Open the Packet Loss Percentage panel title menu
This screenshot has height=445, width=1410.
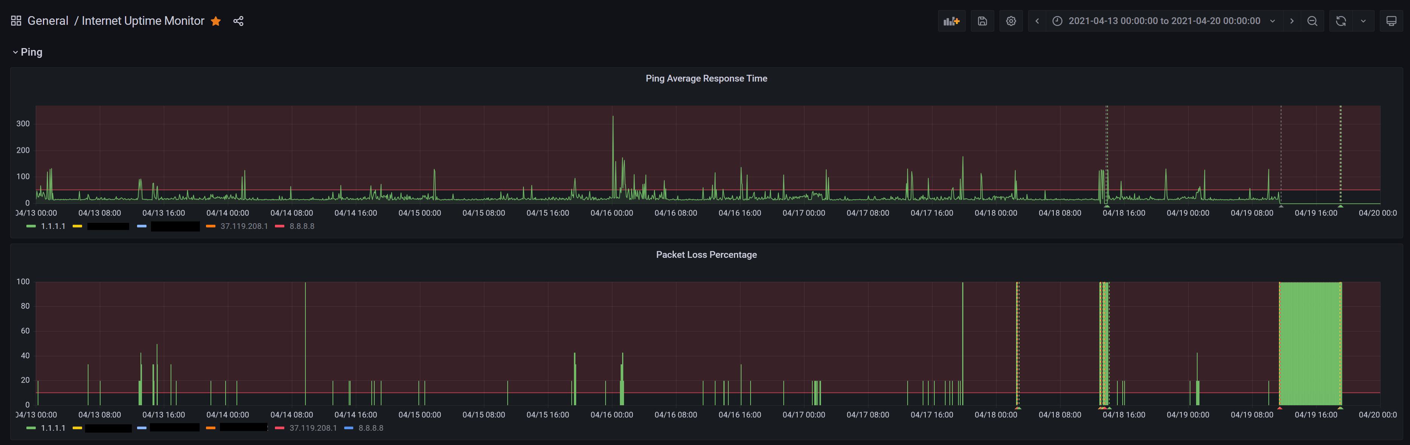705,255
